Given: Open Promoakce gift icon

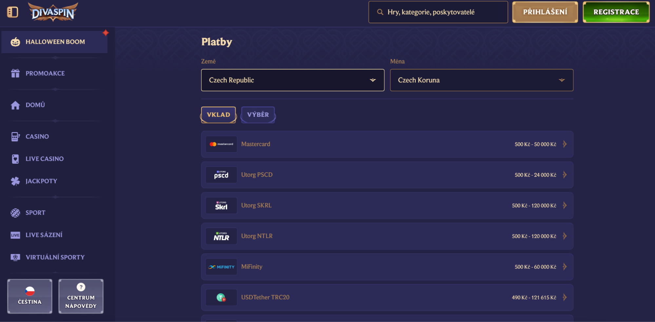Looking at the screenshot, I should pyautogui.click(x=15, y=73).
